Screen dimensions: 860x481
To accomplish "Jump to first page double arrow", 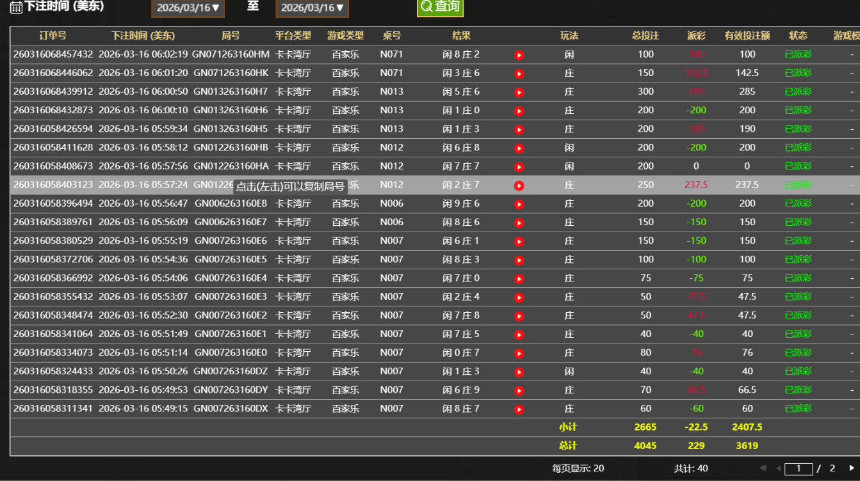I will [x=763, y=469].
